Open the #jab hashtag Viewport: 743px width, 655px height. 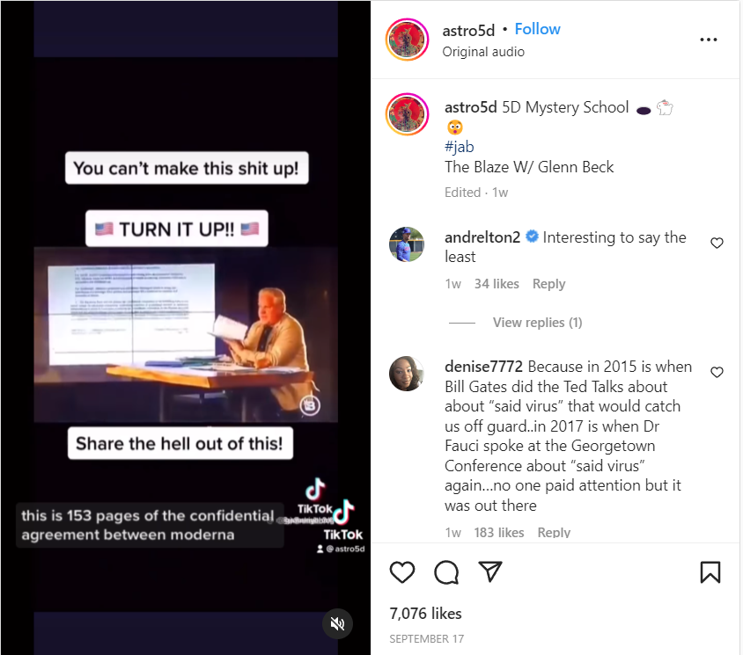tap(460, 147)
